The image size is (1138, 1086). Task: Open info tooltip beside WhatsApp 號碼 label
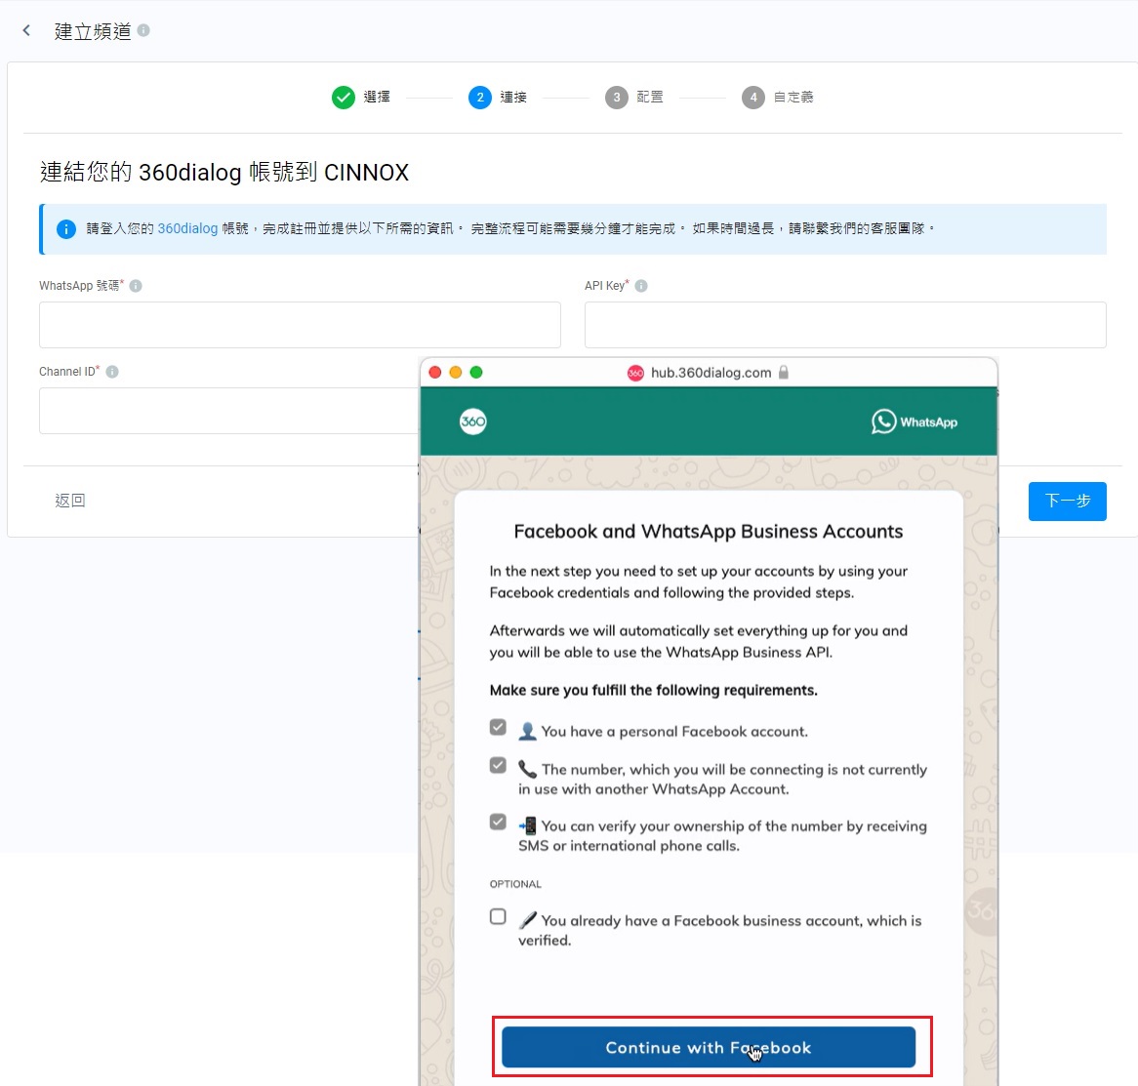pos(136,286)
